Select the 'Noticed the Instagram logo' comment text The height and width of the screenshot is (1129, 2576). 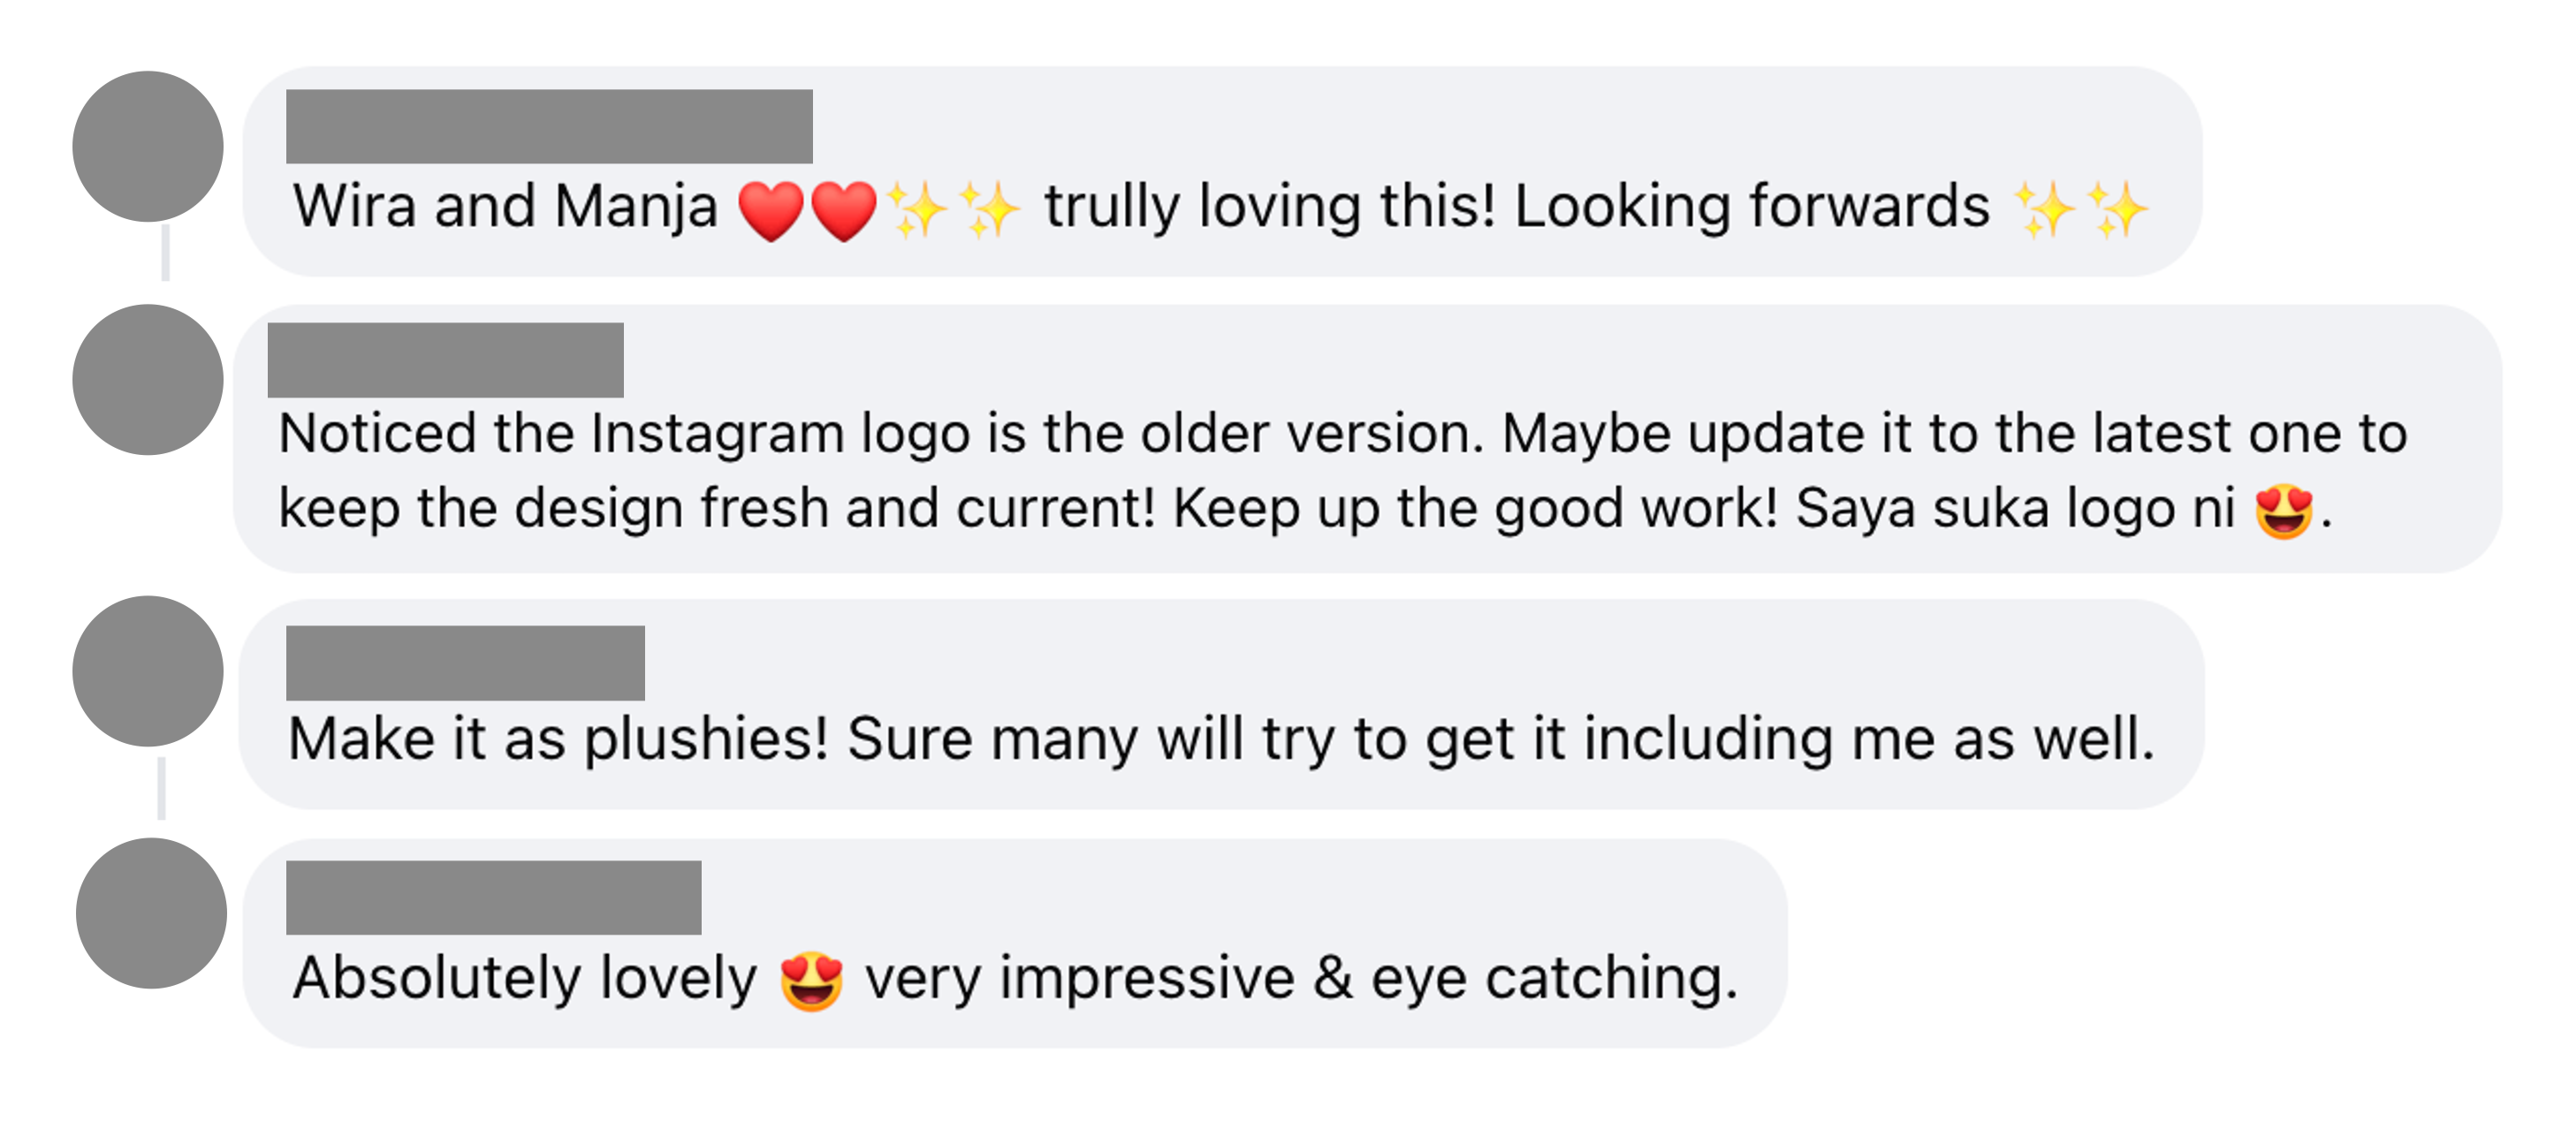[x=1342, y=470]
